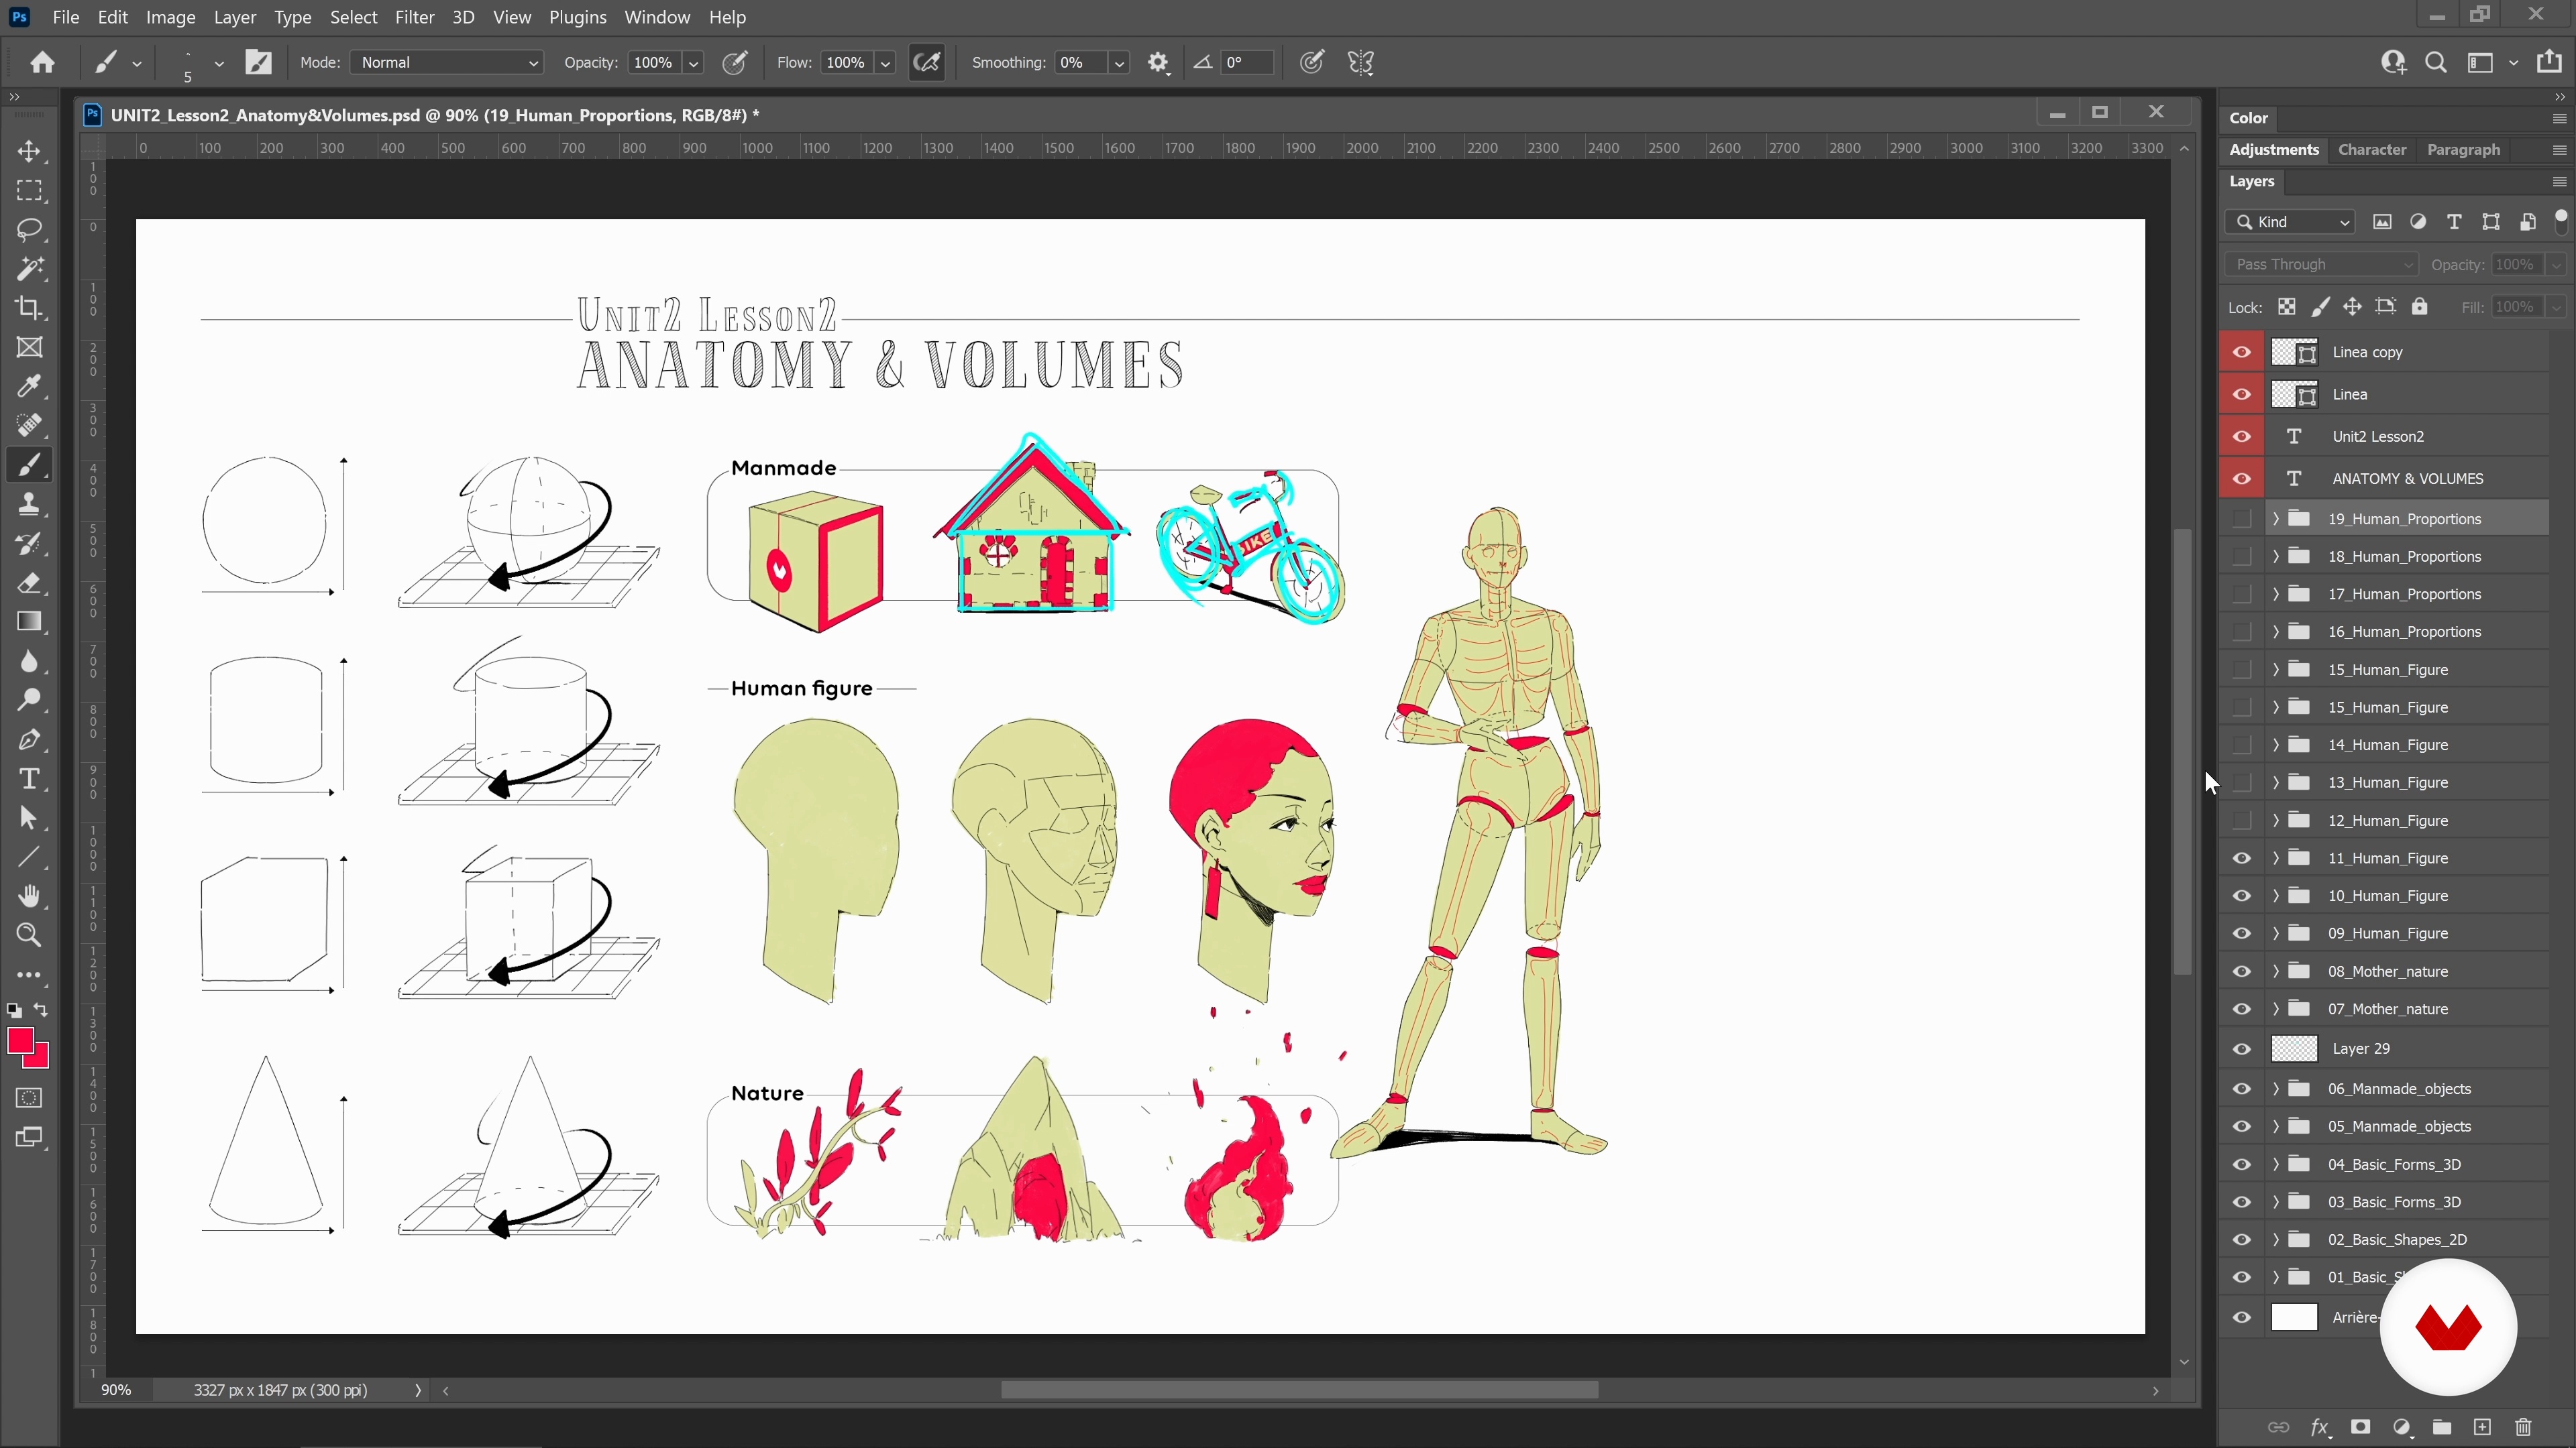Expand the 18_Human_Proportions group

[x=2276, y=556]
